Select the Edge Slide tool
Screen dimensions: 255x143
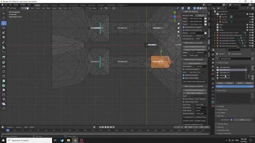tap(4, 95)
